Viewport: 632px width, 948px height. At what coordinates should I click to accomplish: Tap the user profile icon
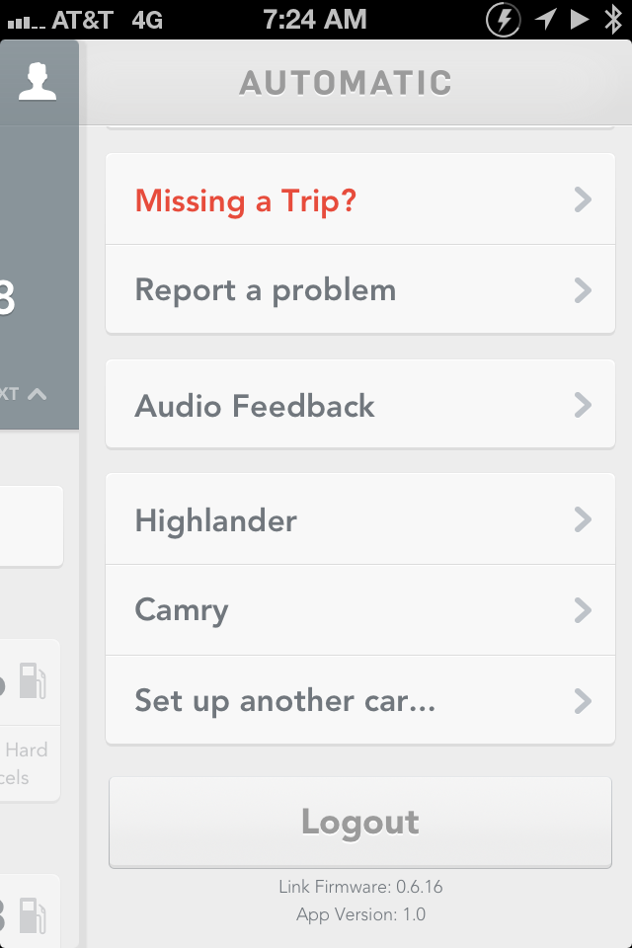[38, 81]
